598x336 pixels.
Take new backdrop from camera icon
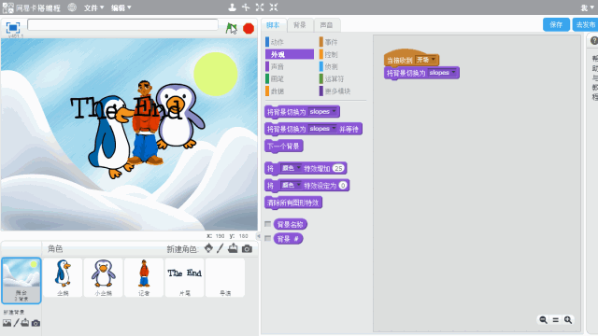36,323
